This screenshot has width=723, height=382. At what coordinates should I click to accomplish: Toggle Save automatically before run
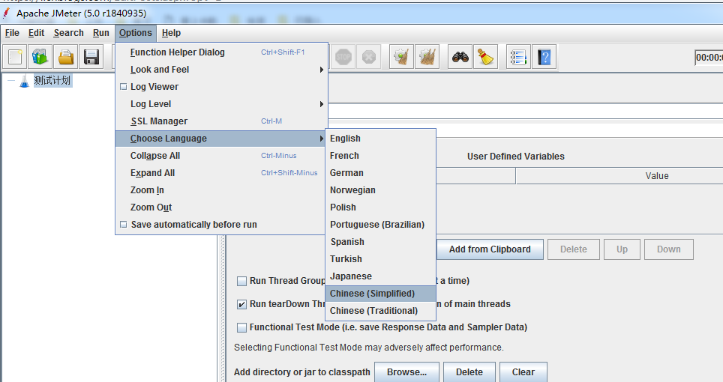pyautogui.click(x=123, y=225)
